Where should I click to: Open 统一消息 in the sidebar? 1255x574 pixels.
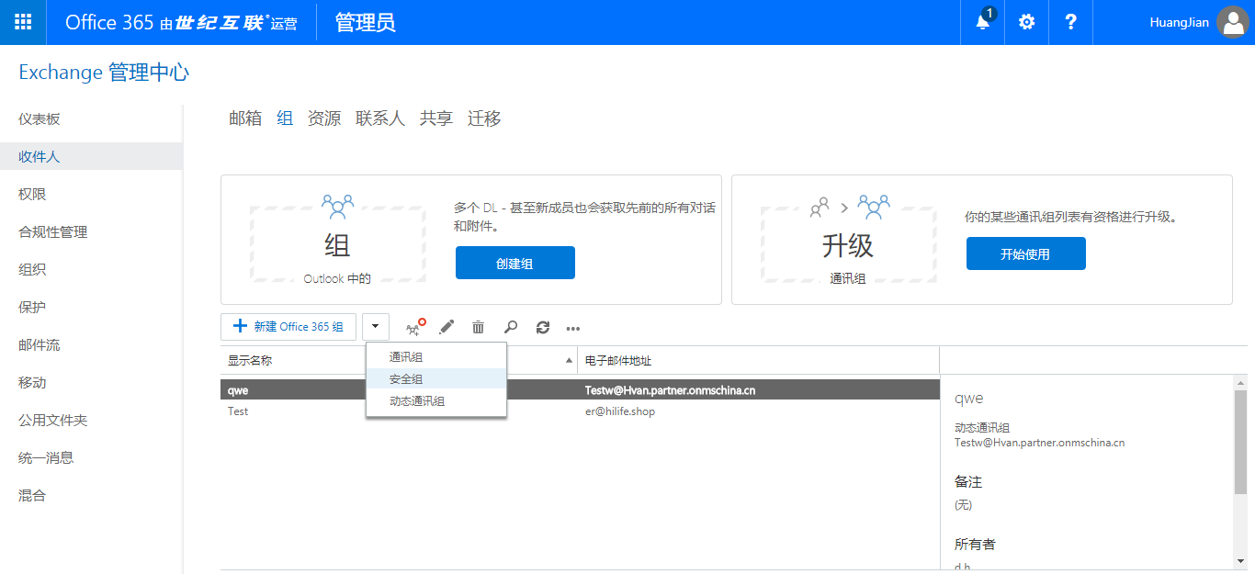click(x=91, y=458)
